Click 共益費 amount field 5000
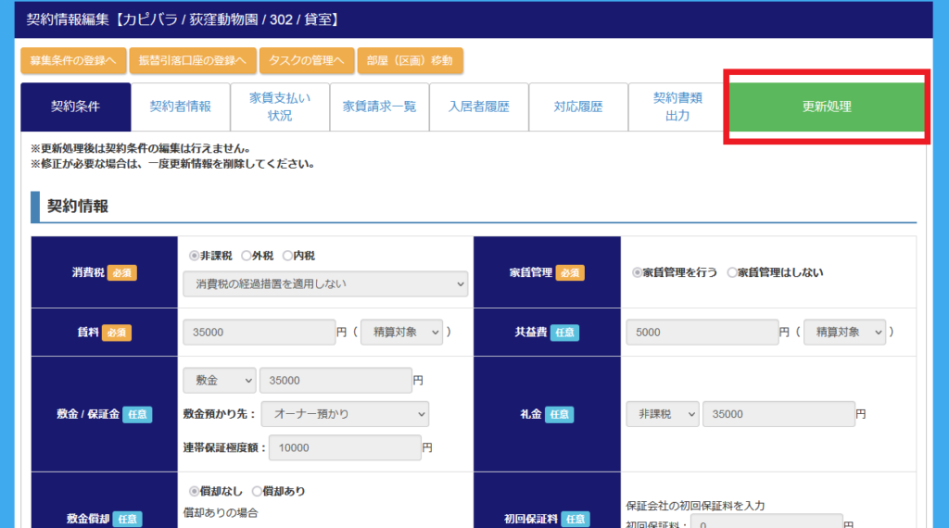The width and height of the screenshot is (949, 528). coord(702,332)
